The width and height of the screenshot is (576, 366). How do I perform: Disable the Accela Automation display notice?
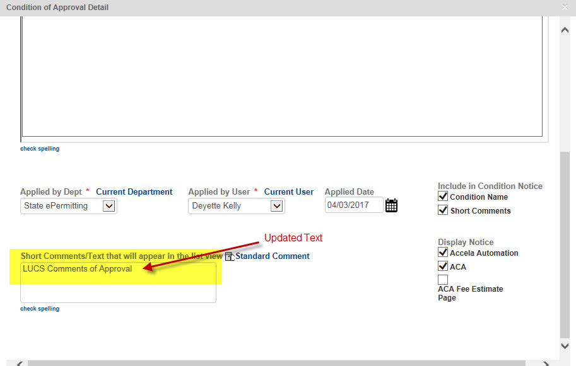(x=443, y=253)
